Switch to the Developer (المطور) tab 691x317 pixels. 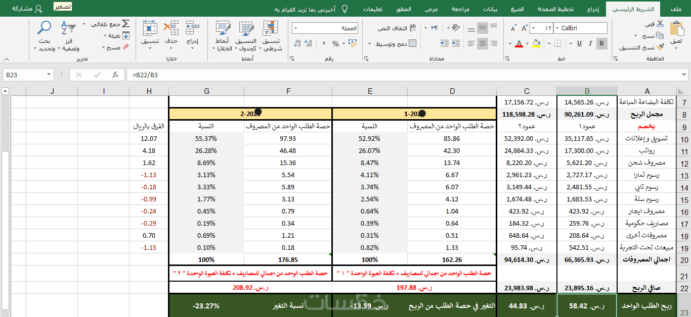click(x=404, y=9)
